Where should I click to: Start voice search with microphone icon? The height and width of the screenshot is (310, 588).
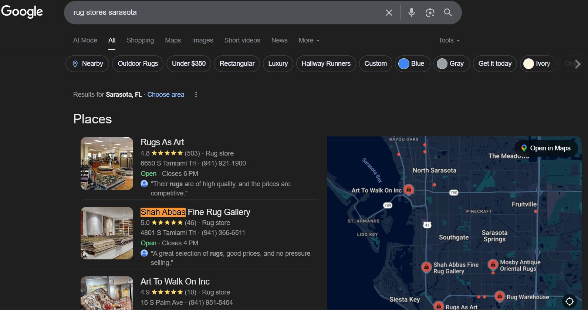pyautogui.click(x=411, y=13)
